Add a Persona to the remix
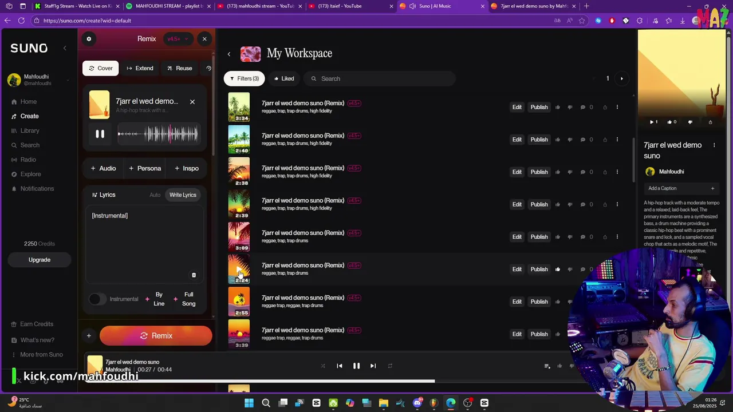The image size is (733, 412). [145, 168]
